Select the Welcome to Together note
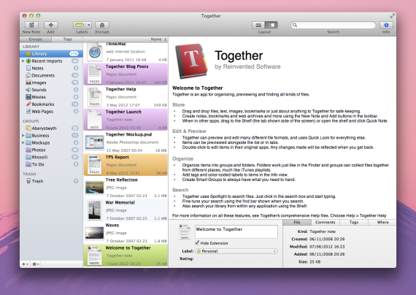This screenshot has height=295, width=416. coord(126,256)
